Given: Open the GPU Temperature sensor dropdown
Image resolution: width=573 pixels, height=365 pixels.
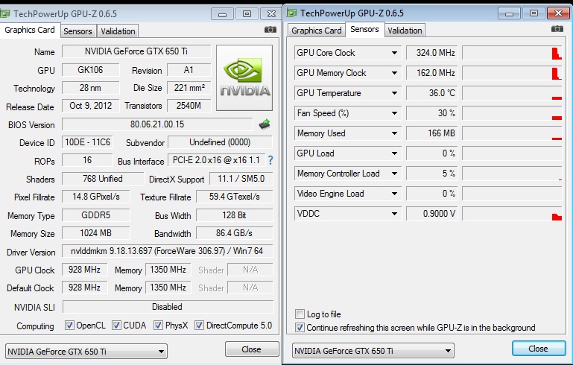Looking at the screenshot, I should tap(394, 93).
